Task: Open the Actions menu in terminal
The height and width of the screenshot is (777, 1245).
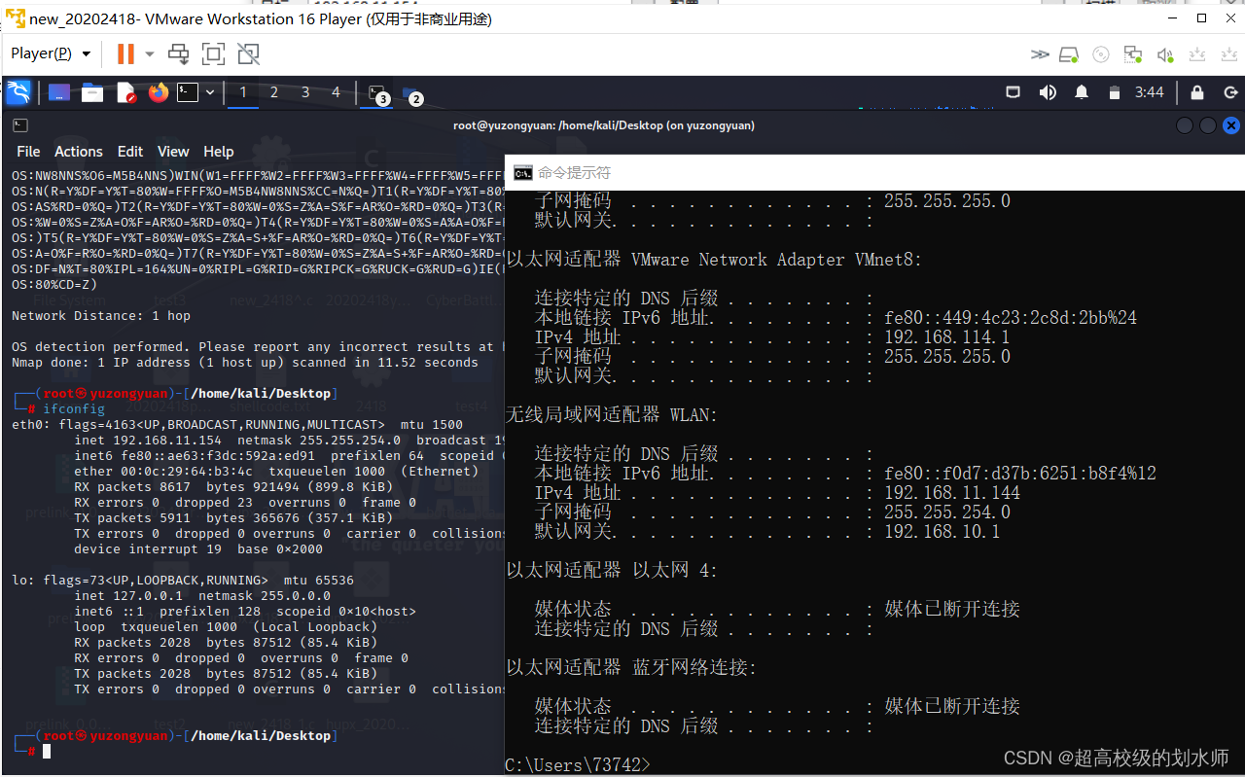Action: [x=79, y=152]
